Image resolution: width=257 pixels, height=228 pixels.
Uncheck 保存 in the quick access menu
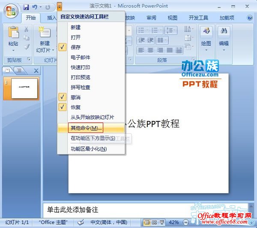click(91, 47)
